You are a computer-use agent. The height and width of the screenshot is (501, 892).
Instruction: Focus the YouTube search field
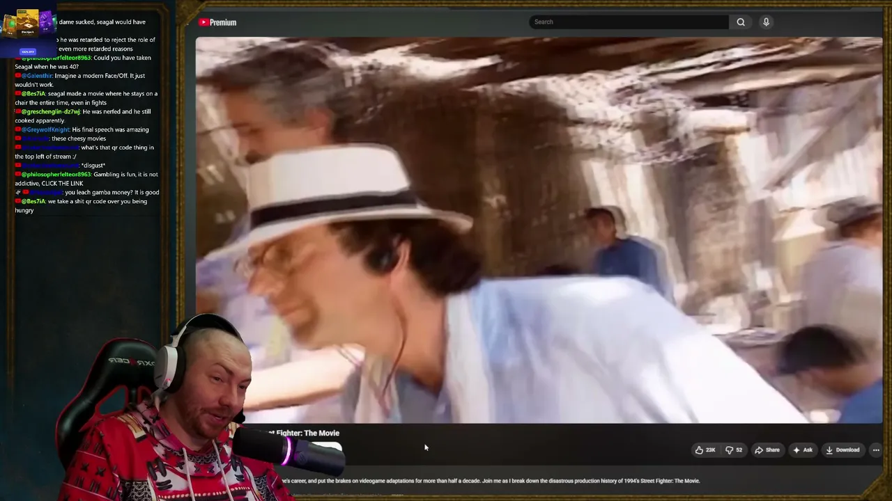629,22
